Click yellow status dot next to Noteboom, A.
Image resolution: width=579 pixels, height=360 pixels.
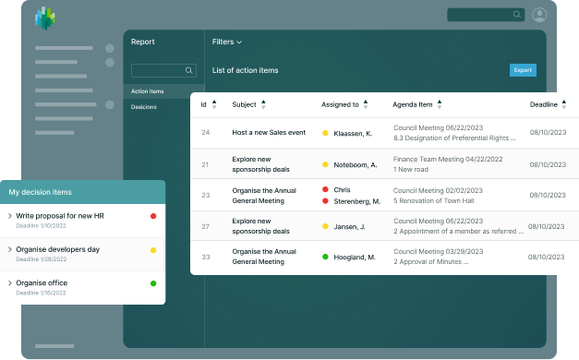325,164
